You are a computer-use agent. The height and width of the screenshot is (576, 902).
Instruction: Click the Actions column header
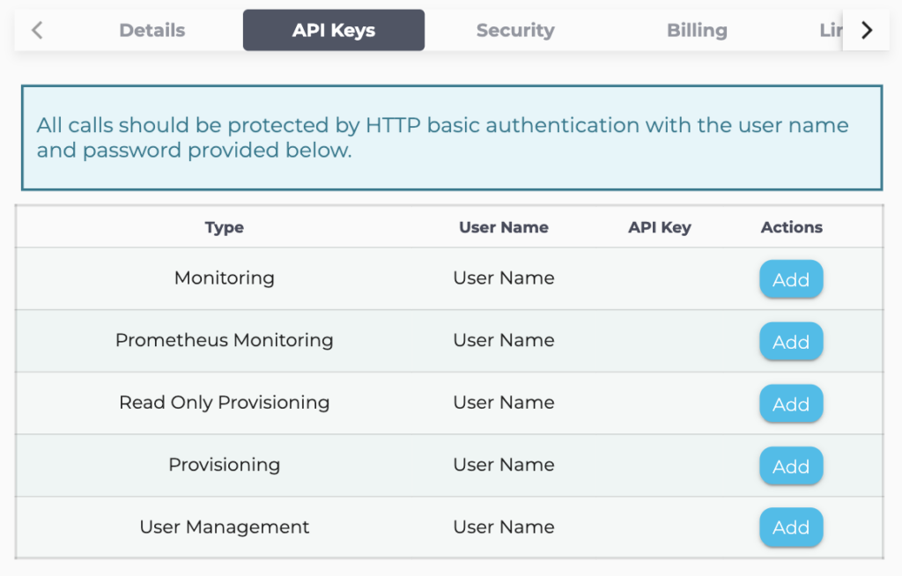click(x=791, y=226)
